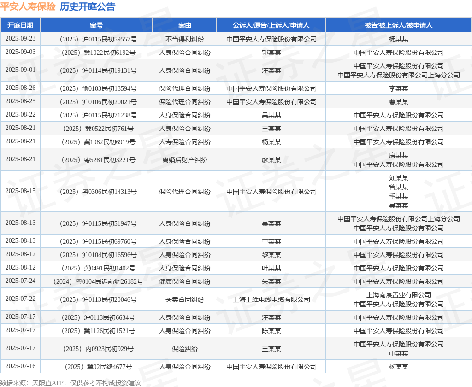Click defendant name 毛某某
The image size is (472, 387).
399,197
